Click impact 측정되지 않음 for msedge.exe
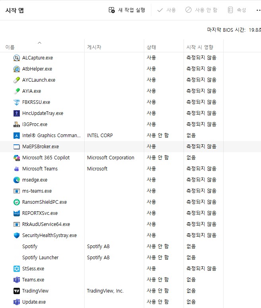The height and width of the screenshot is (308, 261). pyautogui.click(x=201, y=180)
